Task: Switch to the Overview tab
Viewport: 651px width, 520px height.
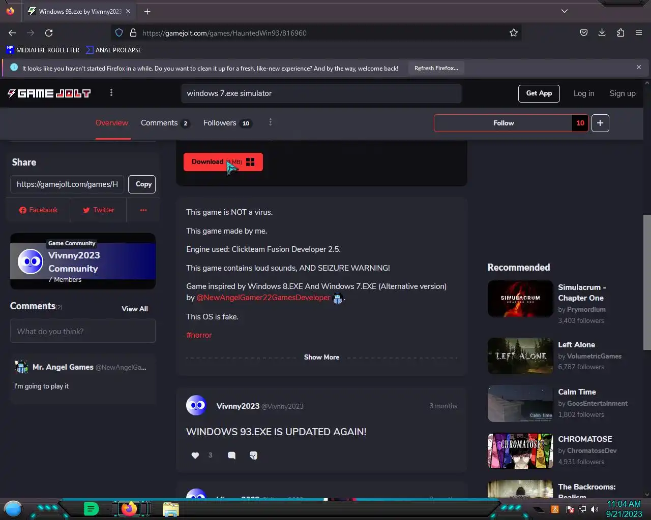Action: coord(112,123)
